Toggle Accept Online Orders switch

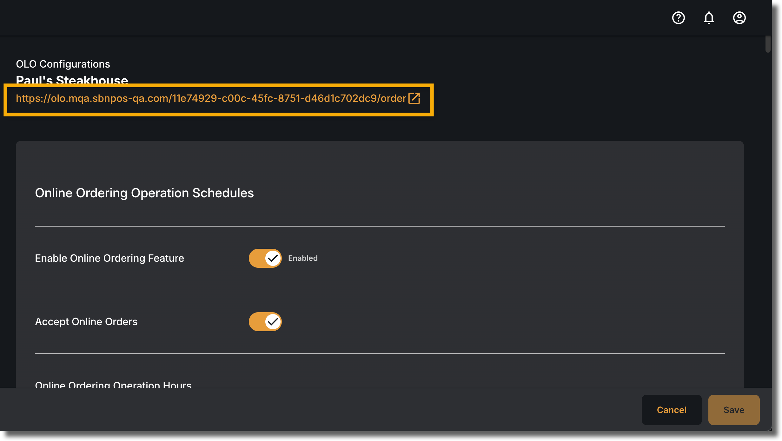click(265, 322)
